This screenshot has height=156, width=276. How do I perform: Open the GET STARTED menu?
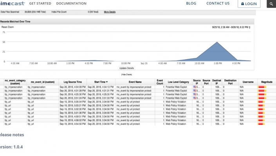(40, 4)
